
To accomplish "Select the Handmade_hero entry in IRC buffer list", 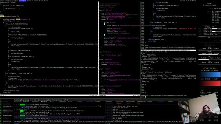I will pyautogui.click(x=8, y=106).
